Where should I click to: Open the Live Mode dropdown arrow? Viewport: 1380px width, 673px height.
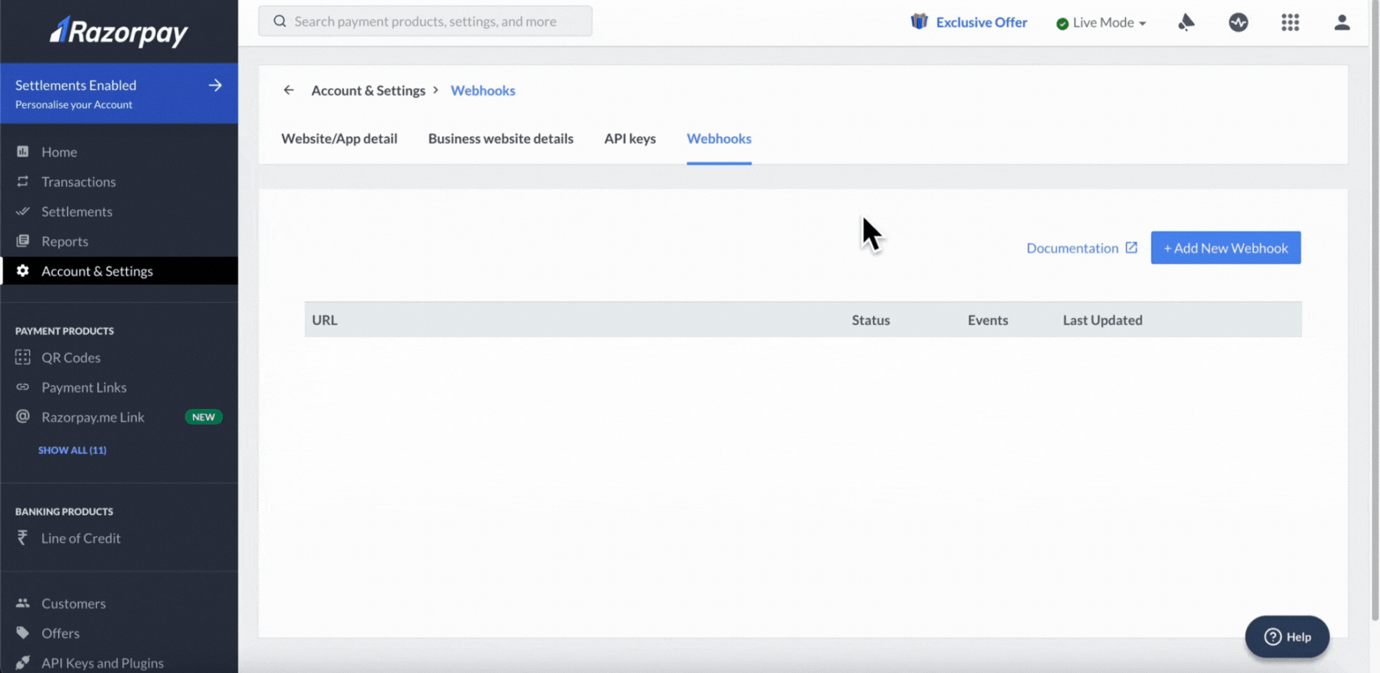[x=1142, y=24]
